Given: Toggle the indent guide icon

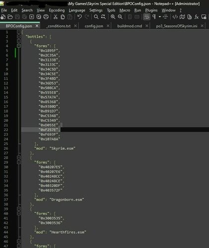Looking at the screenshot, I should (x=165, y=17).
